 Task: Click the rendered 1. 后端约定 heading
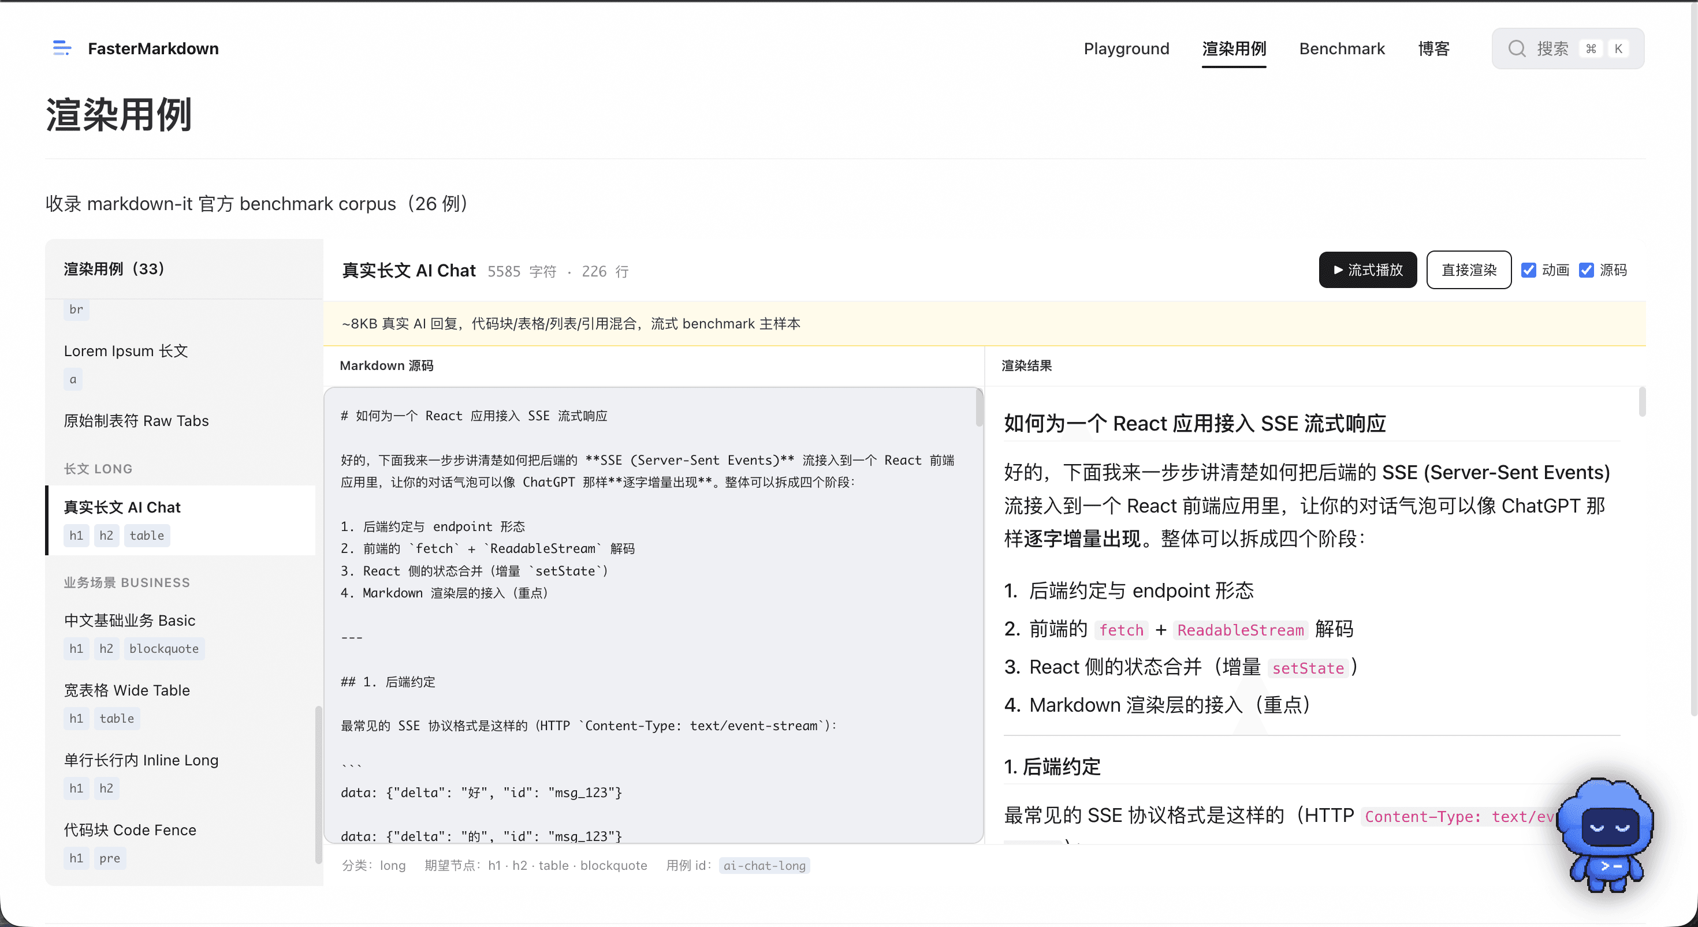tap(1053, 767)
